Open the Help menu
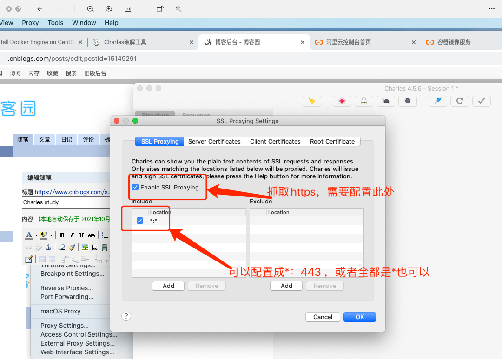This screenshot has width=502, height=359. 112,23
